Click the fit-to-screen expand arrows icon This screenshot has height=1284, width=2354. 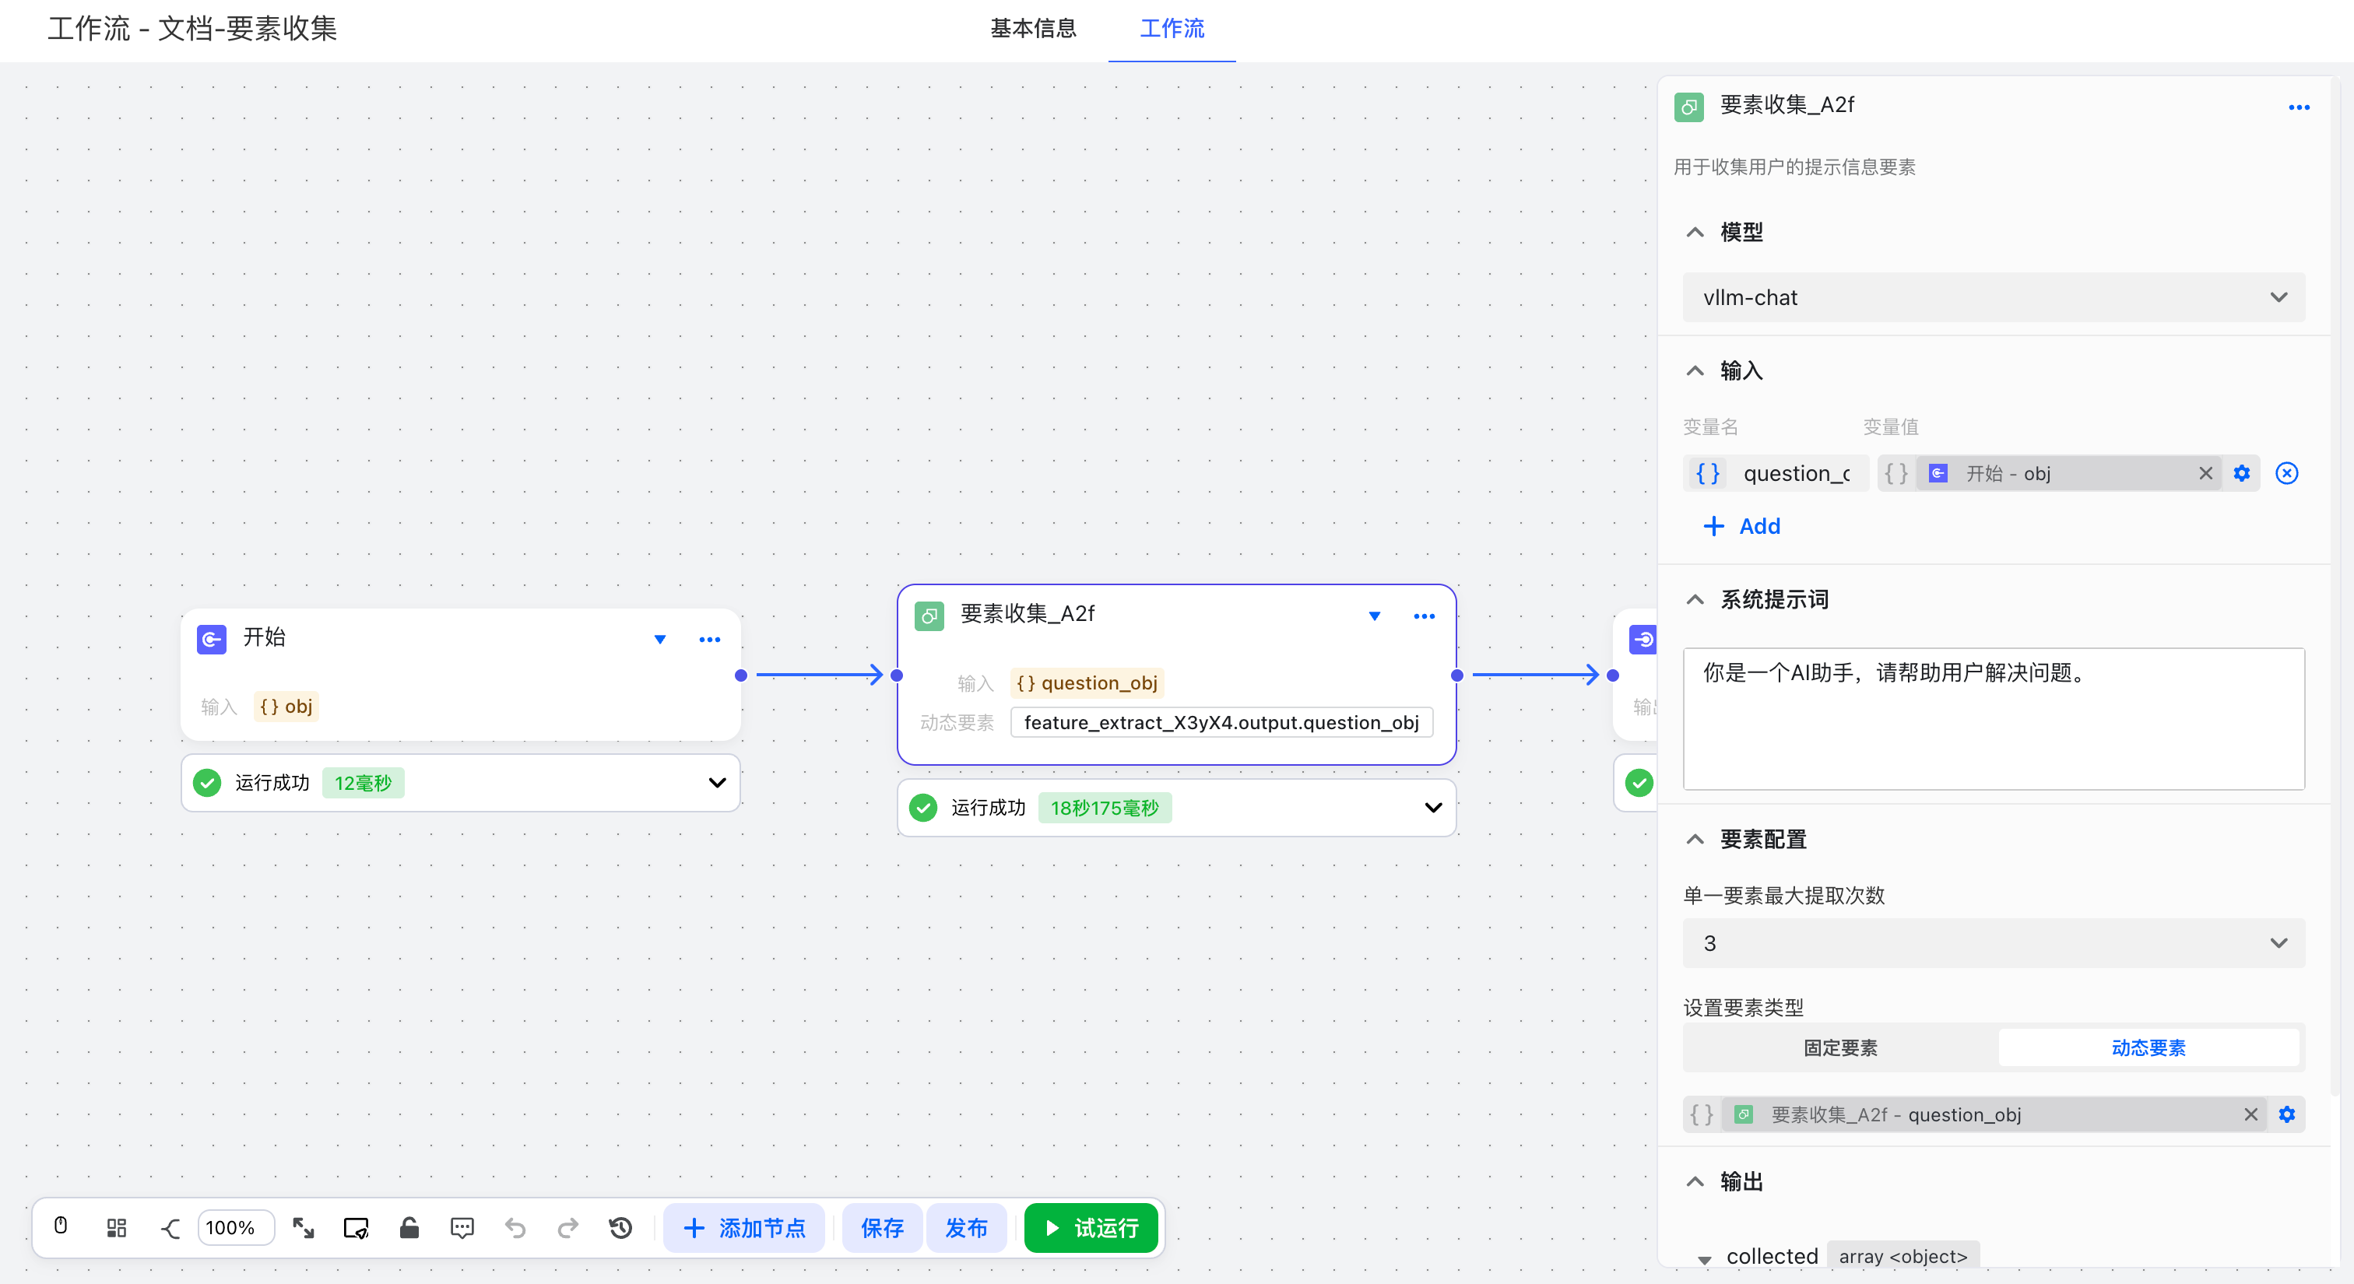304,1227
